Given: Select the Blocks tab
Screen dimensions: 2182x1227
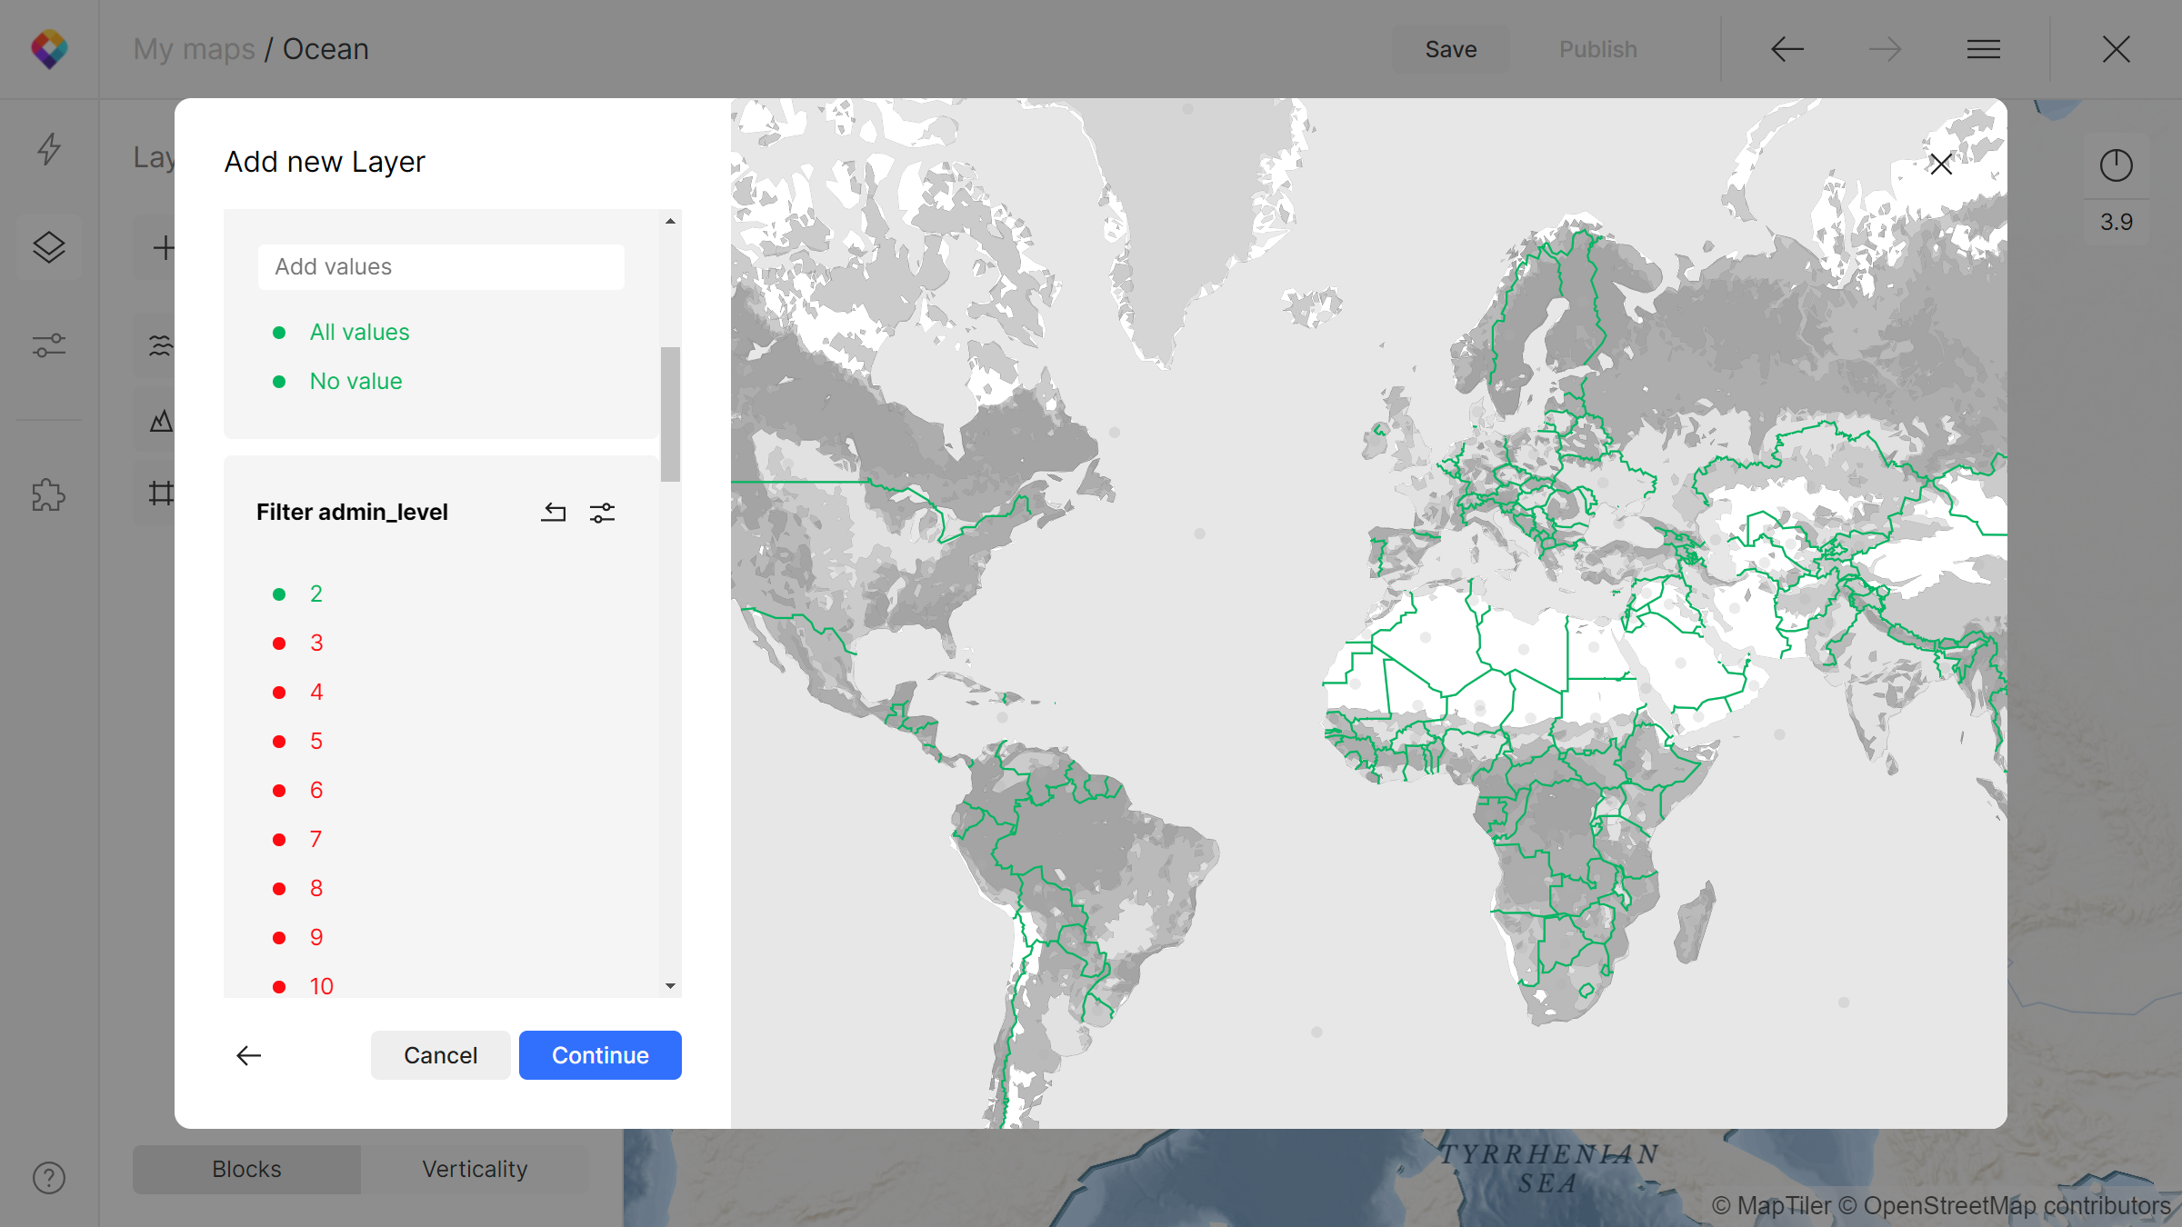Looking at the screenshot, I should click(x=246, y=1169).
